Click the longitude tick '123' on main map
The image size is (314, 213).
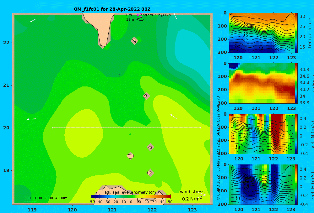192,210
